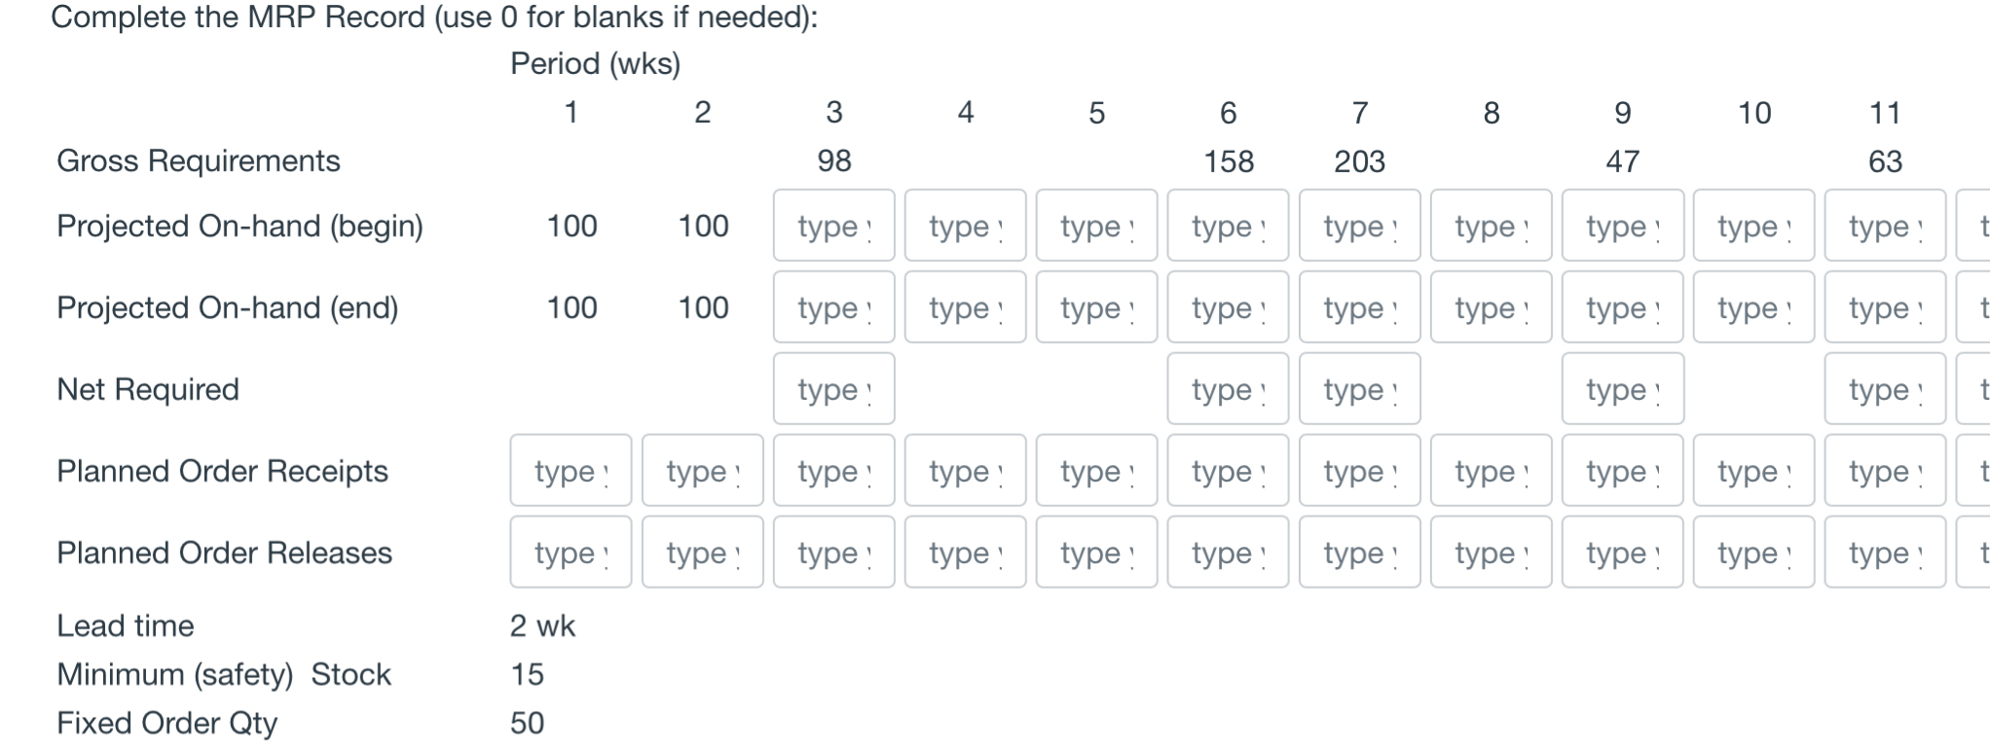Image resolution: width=1990 pixels, height=752 pixels.
Task: Click Projected On-hand (end) field for week 8
Action: click(x=1491, y=307)
